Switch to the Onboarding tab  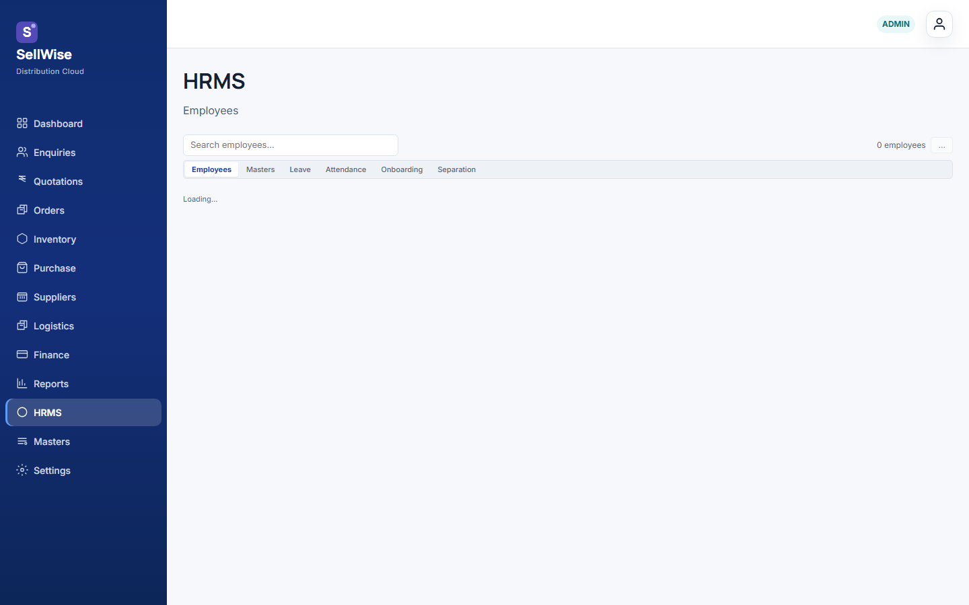point(402,169)
